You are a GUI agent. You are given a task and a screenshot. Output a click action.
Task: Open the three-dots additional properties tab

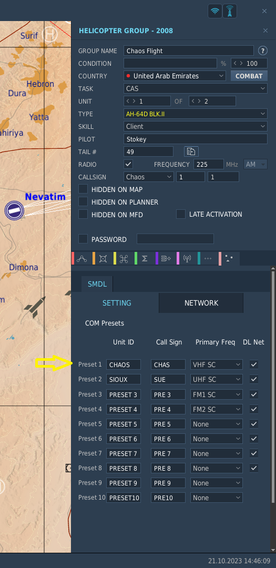[x=208, y=259]
